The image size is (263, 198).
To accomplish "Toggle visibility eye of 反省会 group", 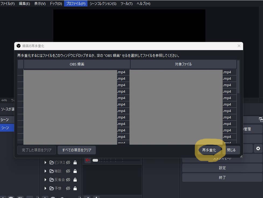I will (x=68, y=180).
